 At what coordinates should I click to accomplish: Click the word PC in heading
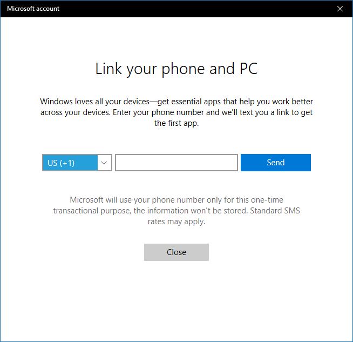pos(248,69)
